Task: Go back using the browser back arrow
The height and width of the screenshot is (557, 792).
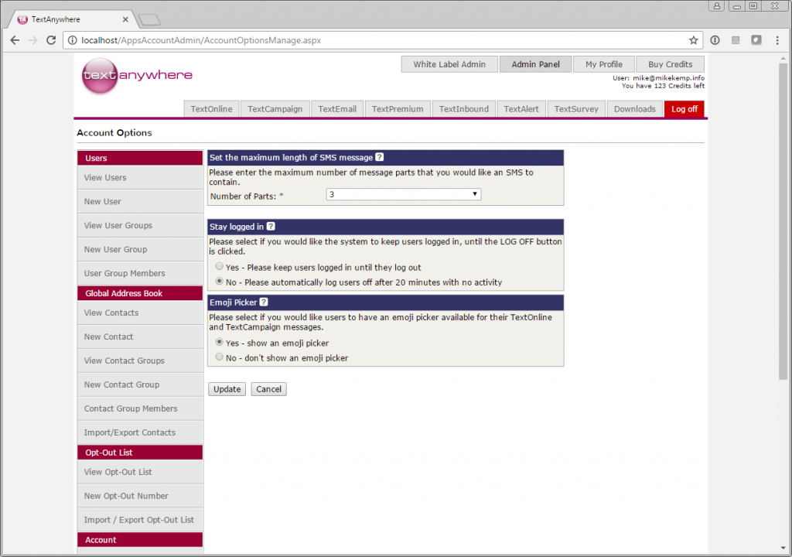Action: [15, 40]
